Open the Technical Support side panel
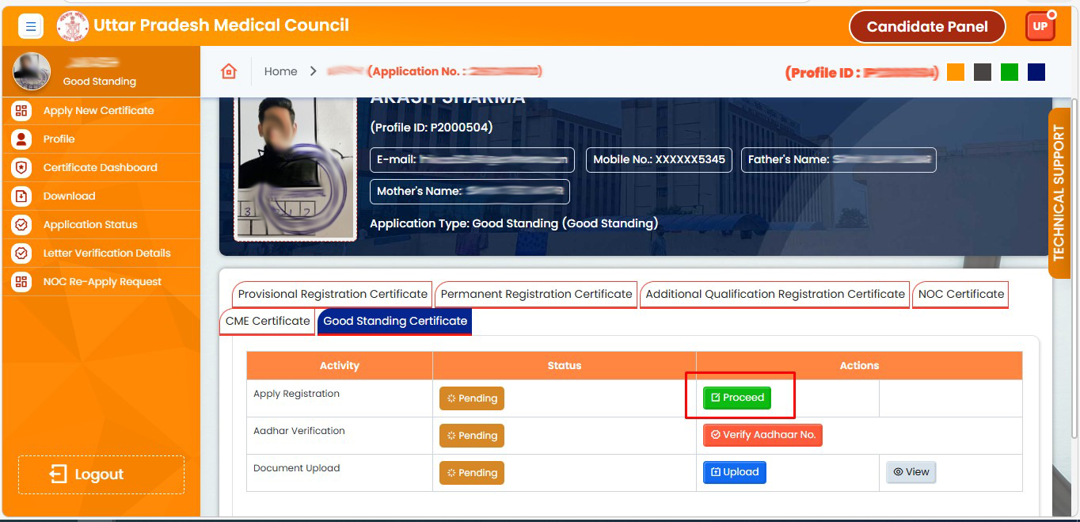Image resolution: width=1080 pixels, height=522 pixels. coord(1059,192)
